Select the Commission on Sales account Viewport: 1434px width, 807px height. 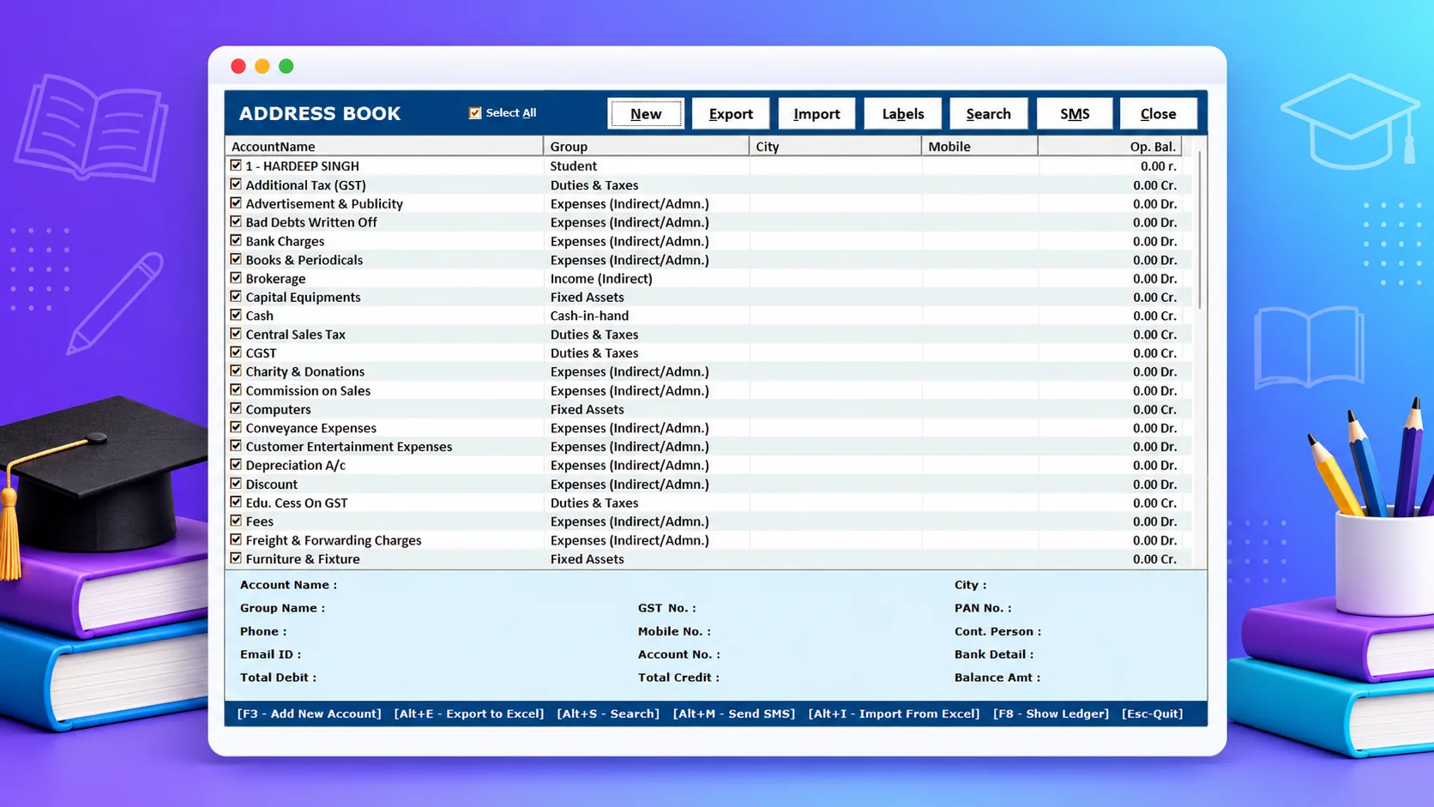pos(308,390)
